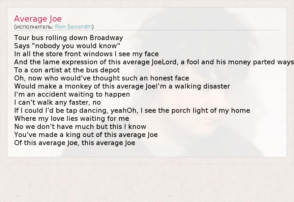Image resolution: width=294 pixels, height=202 pixels.
Task: Click 'Where my love lies waiting for me'
Action: (71, 119)
